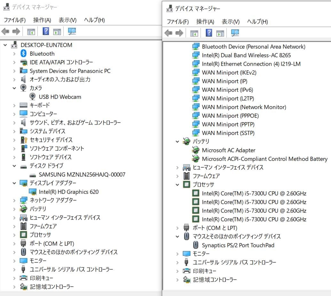The image size is (331, 296).
Task: Collapse the DESKTOP-EUN7EOM root node
Action: point(5,45)
